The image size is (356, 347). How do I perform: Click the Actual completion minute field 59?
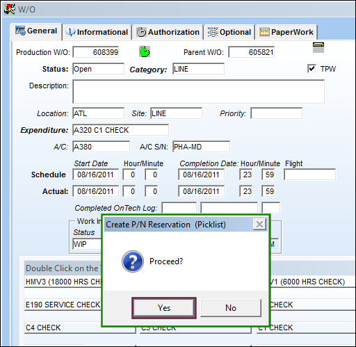coord(268,191)
